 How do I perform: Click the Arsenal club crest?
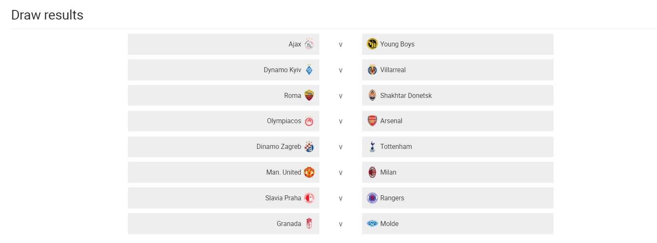point(372,121)
